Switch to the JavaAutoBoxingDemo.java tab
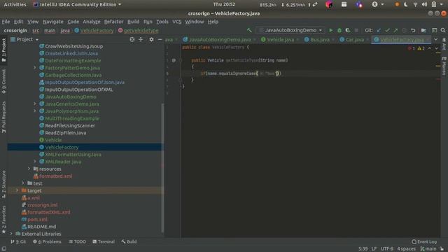Screen dimensions: 448x252 click(x=219, y=40)
